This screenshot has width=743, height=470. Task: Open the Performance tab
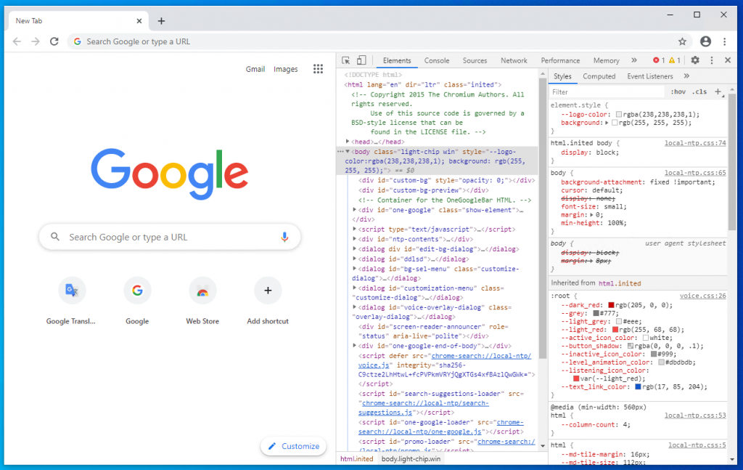pos(560,60)
